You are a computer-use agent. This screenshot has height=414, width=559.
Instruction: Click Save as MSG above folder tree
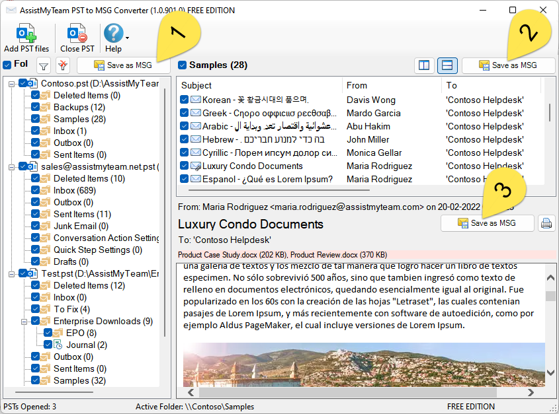pos(123,65)
